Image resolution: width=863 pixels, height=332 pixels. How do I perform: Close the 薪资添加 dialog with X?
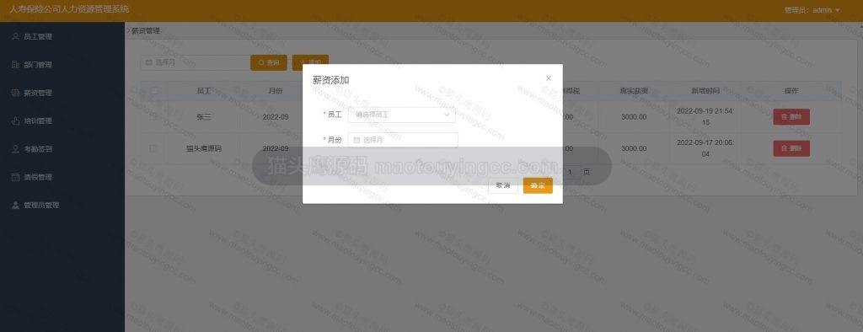tap(548, 78)
